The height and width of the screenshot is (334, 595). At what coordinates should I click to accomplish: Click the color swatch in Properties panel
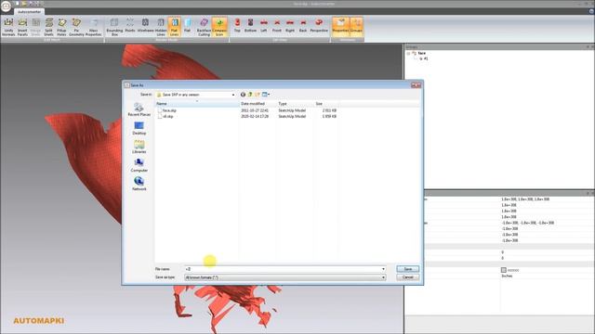coord(504,270)
